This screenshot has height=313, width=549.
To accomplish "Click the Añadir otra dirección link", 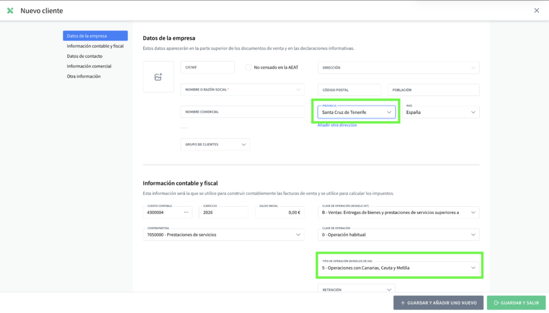I will pos(337,125).
